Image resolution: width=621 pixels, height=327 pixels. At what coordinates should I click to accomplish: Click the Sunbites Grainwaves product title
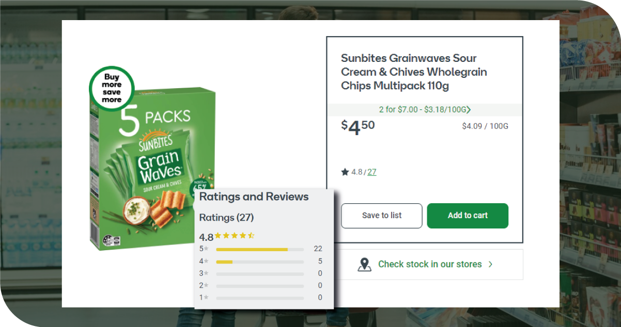point(413,72)
